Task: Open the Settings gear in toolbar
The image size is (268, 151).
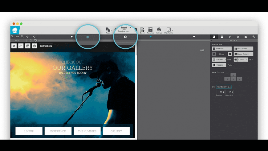Action: (159, 30)
